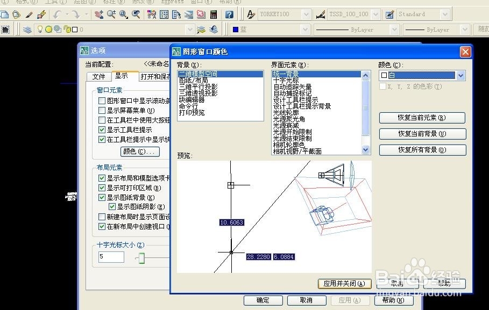Viewport: 489px width, 310px height.
Task: Expand the 颜色 color dropdown
Action: [460, 75]
